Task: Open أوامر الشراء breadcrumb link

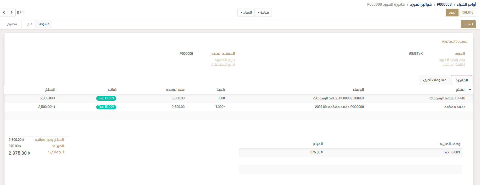Action: [466, 4]
